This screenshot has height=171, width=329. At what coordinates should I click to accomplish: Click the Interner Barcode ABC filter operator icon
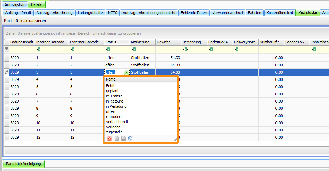coord(39,50)
